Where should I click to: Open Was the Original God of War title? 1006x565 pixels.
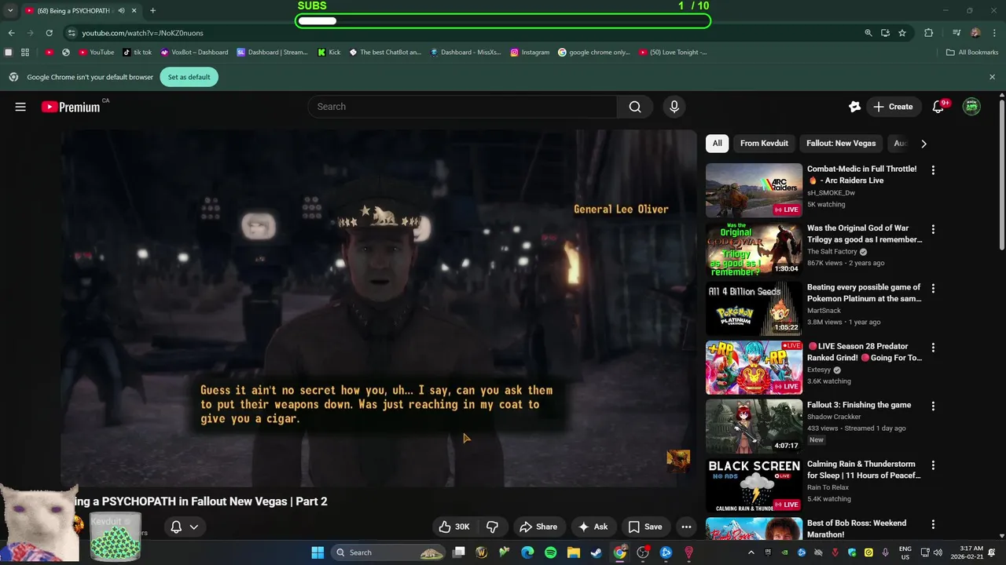[x=865, y=234]
